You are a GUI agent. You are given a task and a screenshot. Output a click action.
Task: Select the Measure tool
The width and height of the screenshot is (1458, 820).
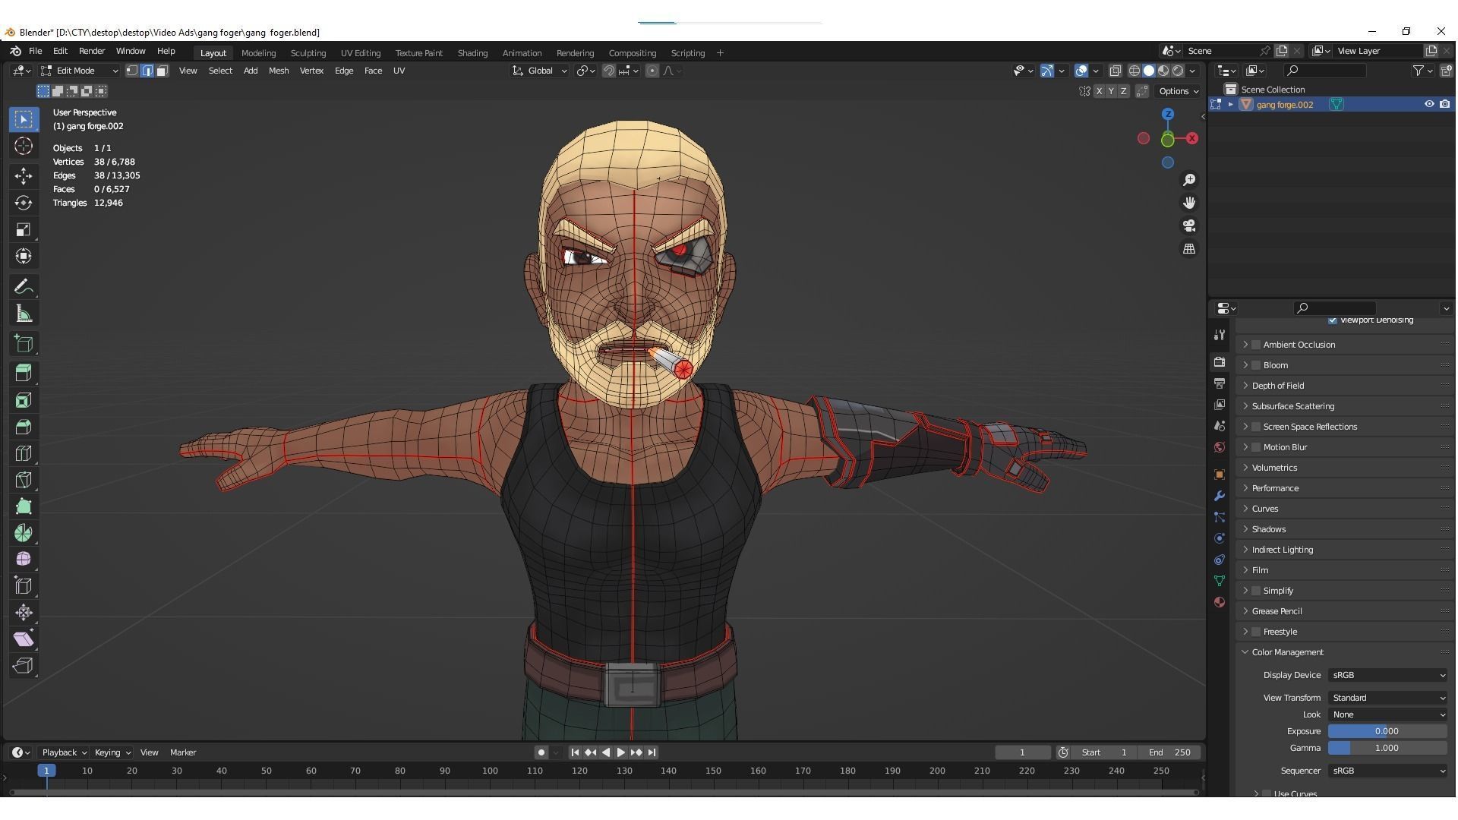pos(24,314)
